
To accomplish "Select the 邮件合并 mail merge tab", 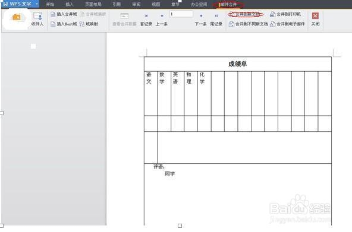I will [x=228, y=5].
